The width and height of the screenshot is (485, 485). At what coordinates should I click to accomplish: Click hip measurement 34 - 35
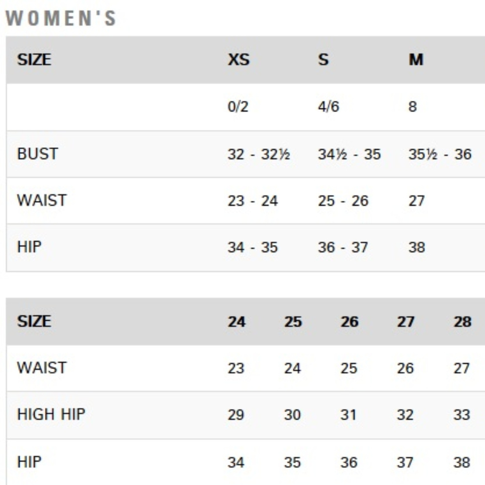[x=252, y=247]
